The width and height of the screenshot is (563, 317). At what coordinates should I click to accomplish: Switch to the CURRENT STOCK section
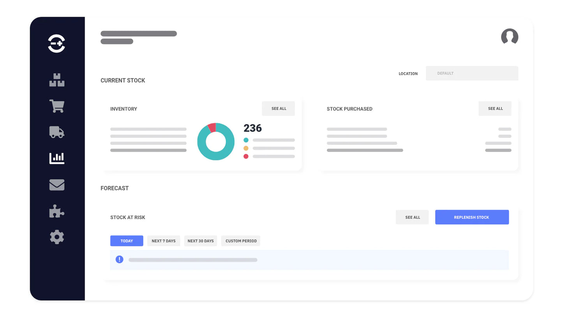[123, 80]
